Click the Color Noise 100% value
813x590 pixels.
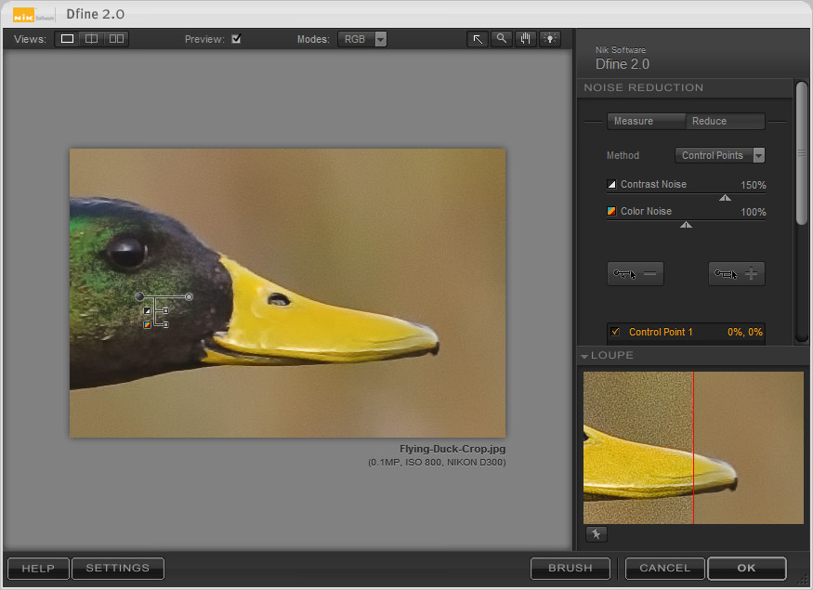point(753,212)
